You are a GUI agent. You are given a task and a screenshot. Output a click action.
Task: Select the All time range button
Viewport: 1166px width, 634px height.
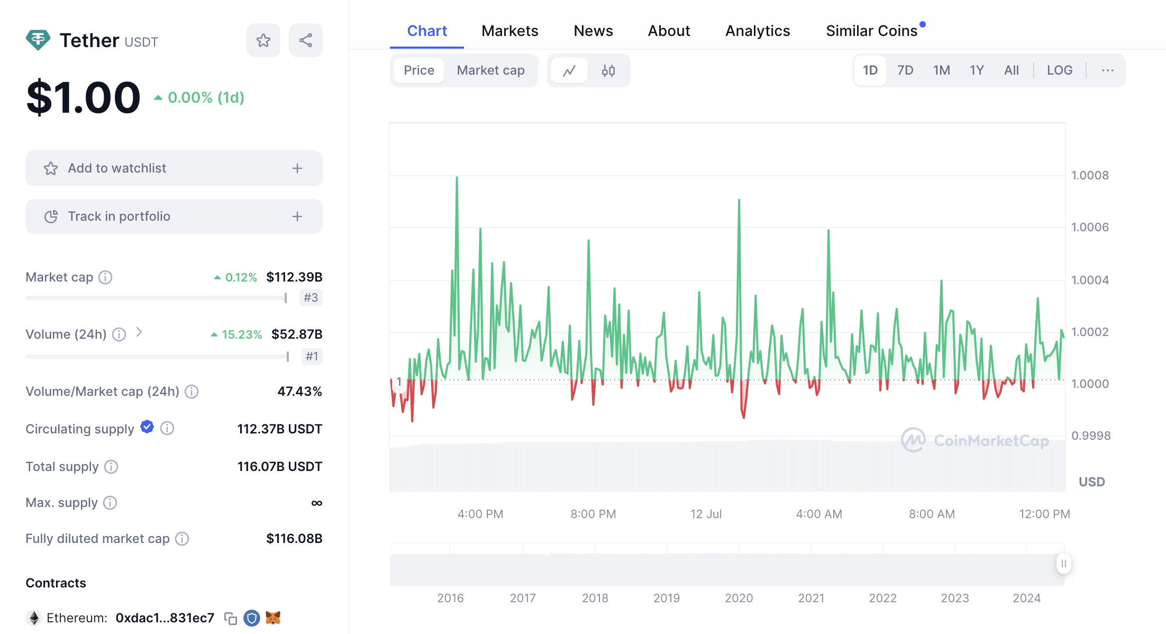pos(1011,70)
